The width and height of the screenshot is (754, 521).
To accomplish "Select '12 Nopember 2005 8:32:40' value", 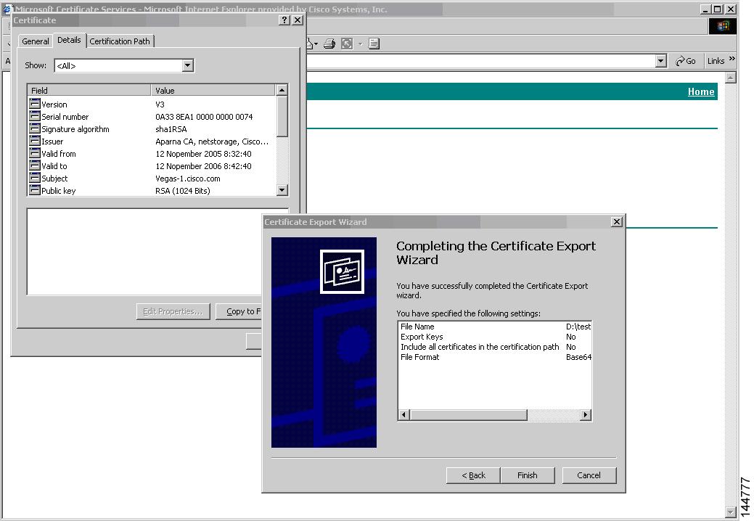I will click(x=203, y=154).
